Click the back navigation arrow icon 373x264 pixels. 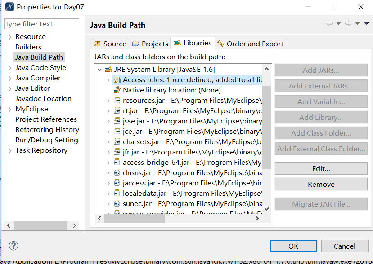click(329, 23)
